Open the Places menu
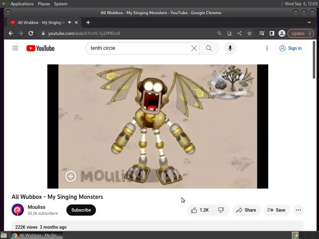The height and width of the screenshot is (239, 319). pyautogui.click(x=44, y=4)
